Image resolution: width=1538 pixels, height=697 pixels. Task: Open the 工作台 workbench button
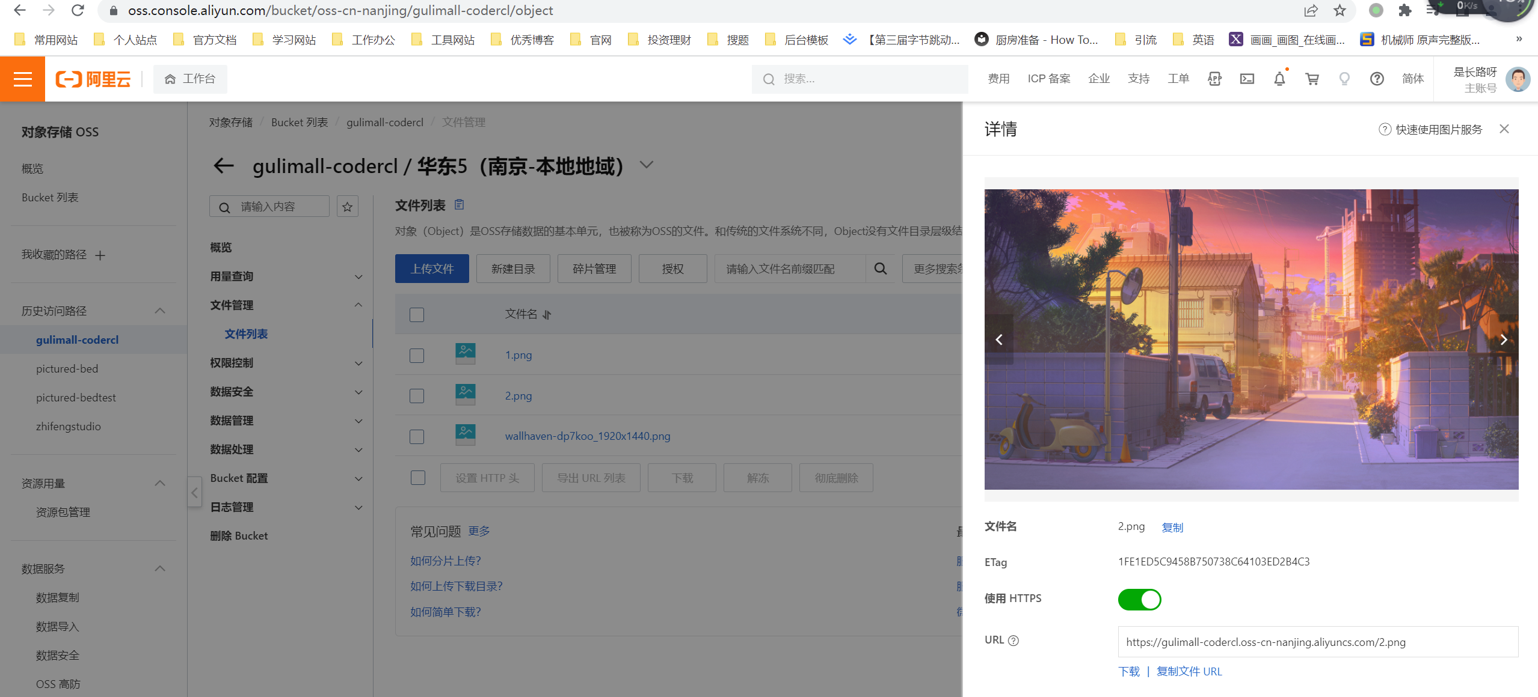coord(190,79)
